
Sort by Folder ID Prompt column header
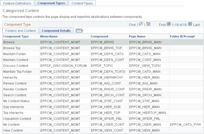(182, 36)
